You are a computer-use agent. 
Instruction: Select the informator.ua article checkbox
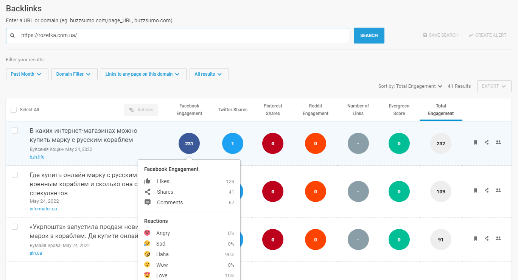pos(15,175)
